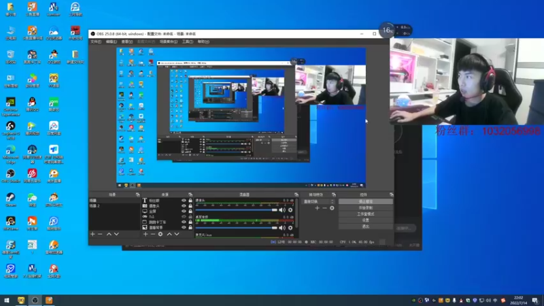544x306 pixels.
Task: Remove selected scene with the minus icon
Action: 100,234
